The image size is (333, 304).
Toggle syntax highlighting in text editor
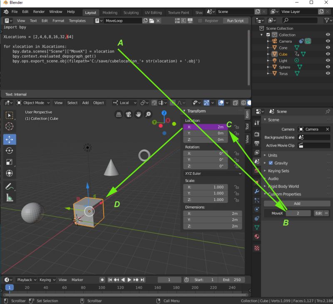coord(190,20)
